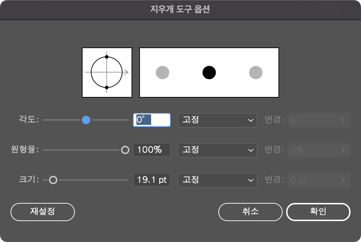The height and width of the screenshot is (242, 361).
Task: Click the angle adjustment circle preview
Action: [x=107, y=72]
